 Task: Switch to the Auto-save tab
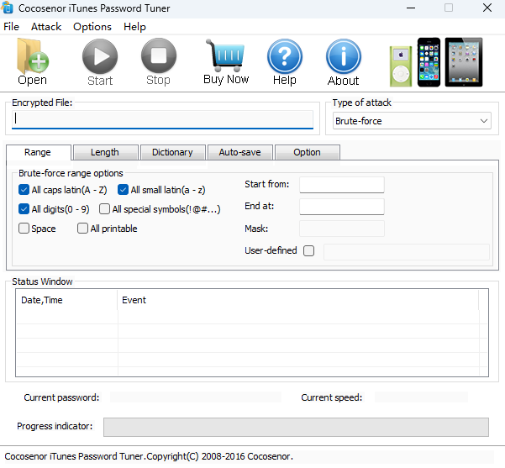coord(240,152)
